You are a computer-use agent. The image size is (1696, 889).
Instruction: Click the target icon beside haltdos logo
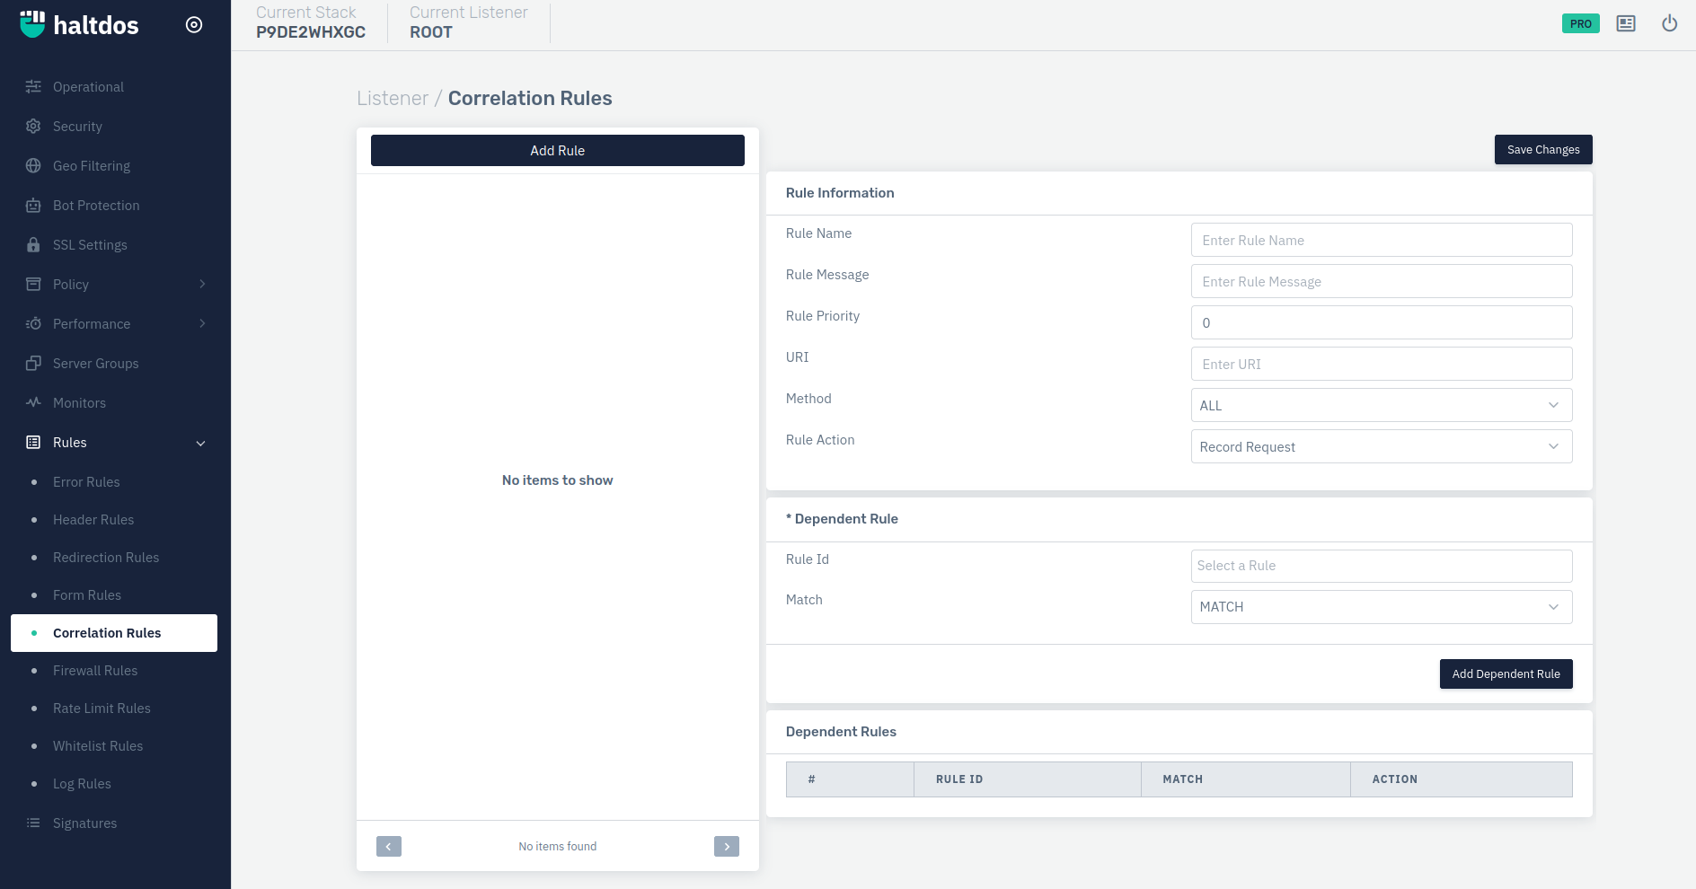pyautogui.click(x=194, y=25)
